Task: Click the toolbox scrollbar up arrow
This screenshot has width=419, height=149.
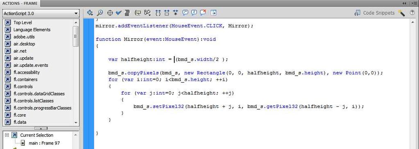Action: tap(76, 23)
